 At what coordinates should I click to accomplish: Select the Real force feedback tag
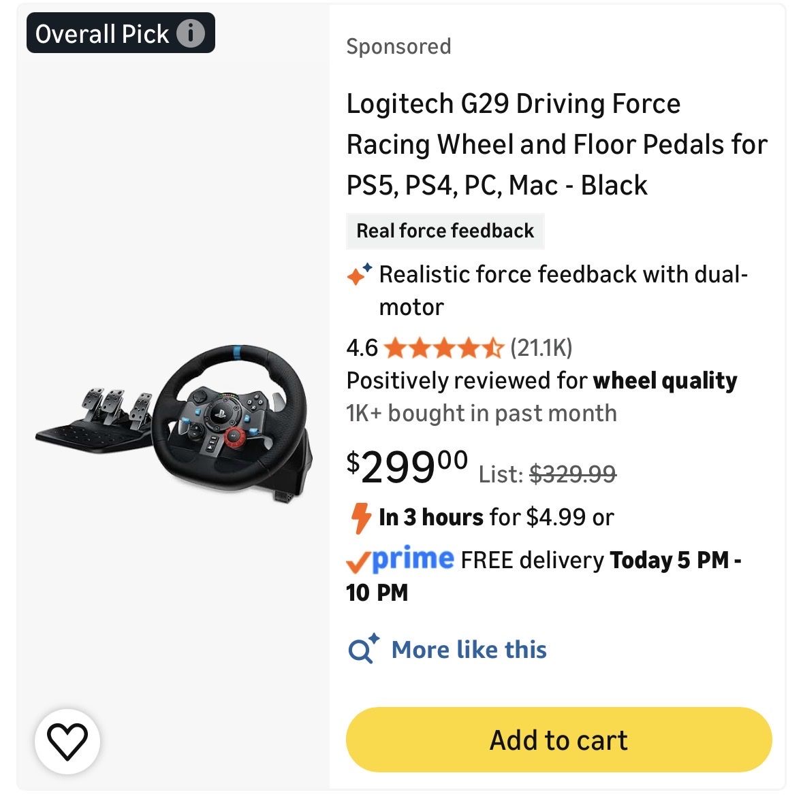[x=445, y=231]
